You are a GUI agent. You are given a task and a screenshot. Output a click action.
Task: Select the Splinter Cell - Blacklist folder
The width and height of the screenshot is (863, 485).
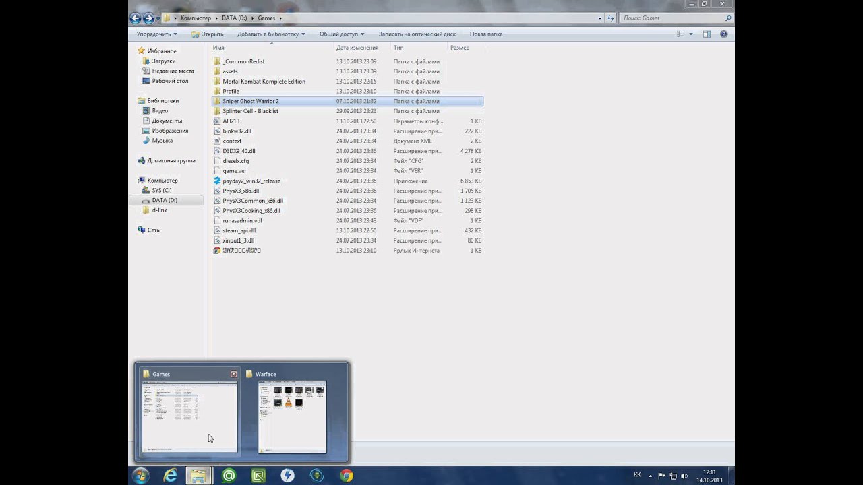click(250, 111)
